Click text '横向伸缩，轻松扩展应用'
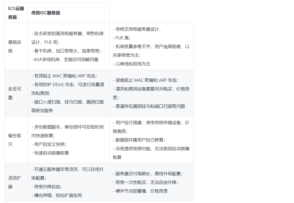 pyautogui.click(x=58, y=195)
